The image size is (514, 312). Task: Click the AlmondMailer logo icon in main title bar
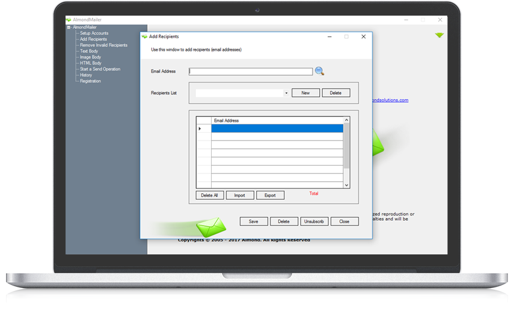pos(69,20)
